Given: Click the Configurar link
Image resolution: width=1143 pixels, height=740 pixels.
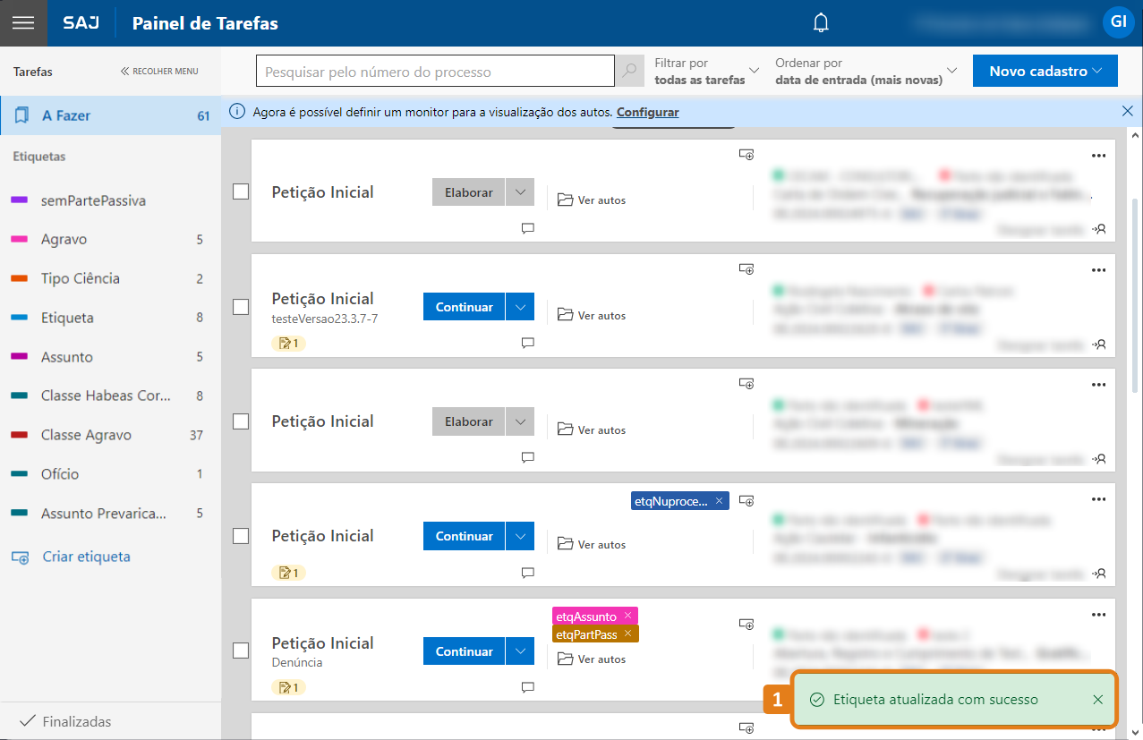Looking at the screenshot, I should coord(647,112).
